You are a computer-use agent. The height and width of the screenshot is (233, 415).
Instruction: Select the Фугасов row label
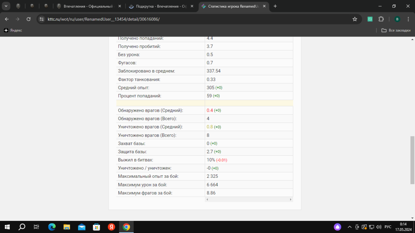(127, 63)
